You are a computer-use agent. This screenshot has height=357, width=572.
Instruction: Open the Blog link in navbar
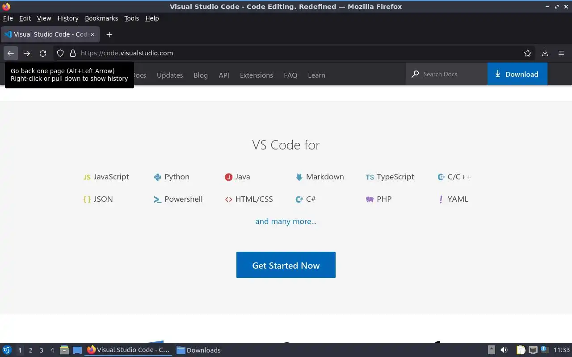201,75
